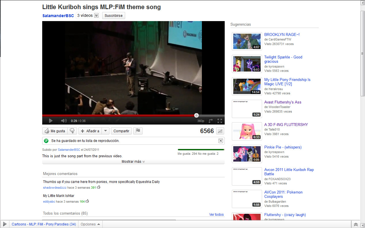Enter fullscreen video mode

click(220, 121)
